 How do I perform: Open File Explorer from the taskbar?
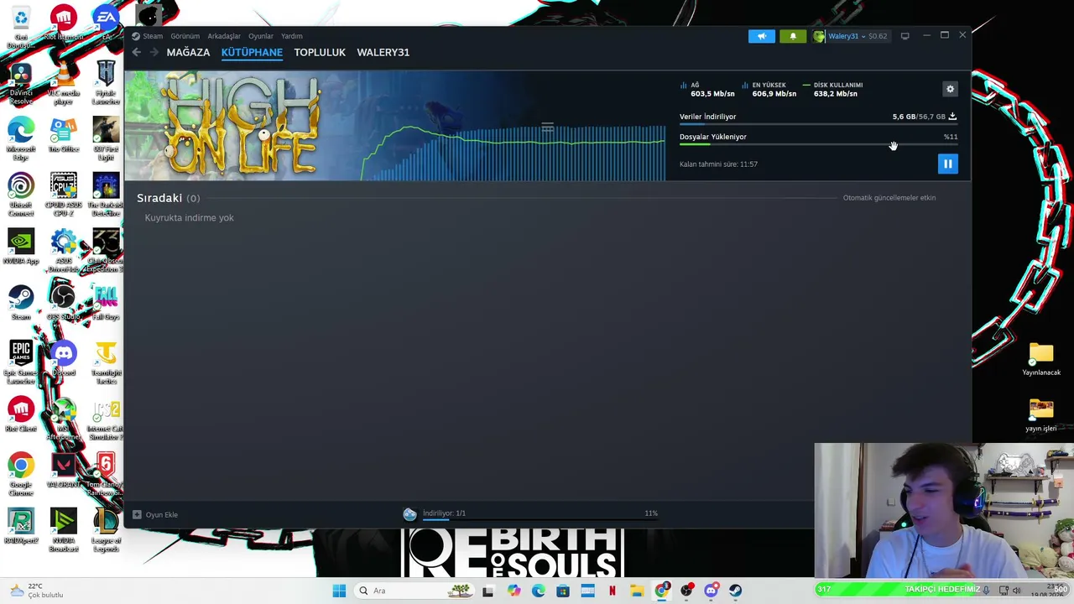[637, 591]
